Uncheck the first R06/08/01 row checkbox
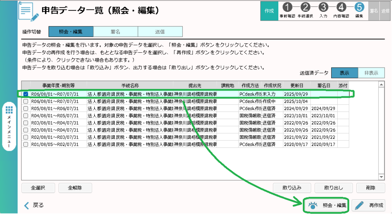Image resolution: width=392 pixels, height=217 pixels. click(26, 94)
